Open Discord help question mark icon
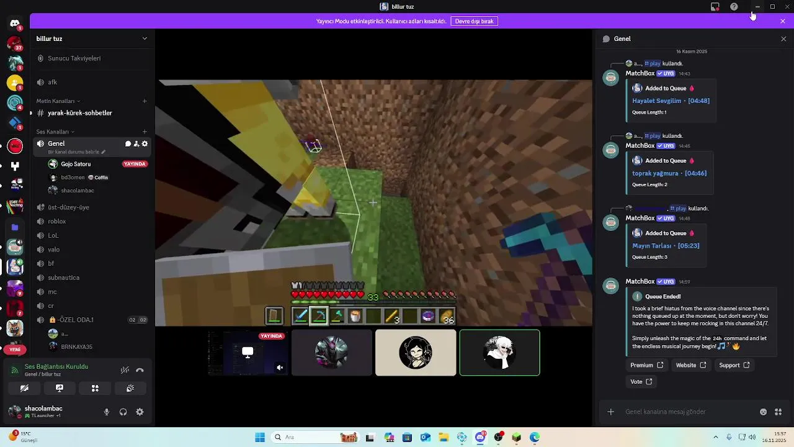This screenshot has width=794, height=447. point(734,6)
